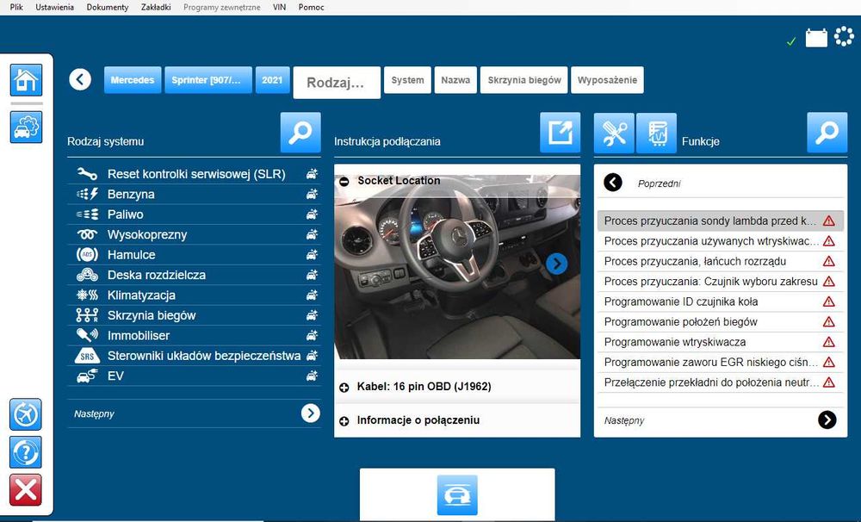Go to next socket location photo

[x=557, y=264]
